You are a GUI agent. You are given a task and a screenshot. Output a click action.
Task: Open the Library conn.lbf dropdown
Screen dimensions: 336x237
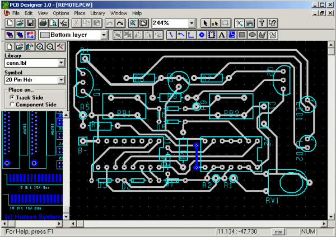(x=62, y=63)
